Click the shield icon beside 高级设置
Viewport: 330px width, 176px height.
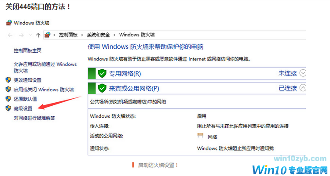click(8, 108)
